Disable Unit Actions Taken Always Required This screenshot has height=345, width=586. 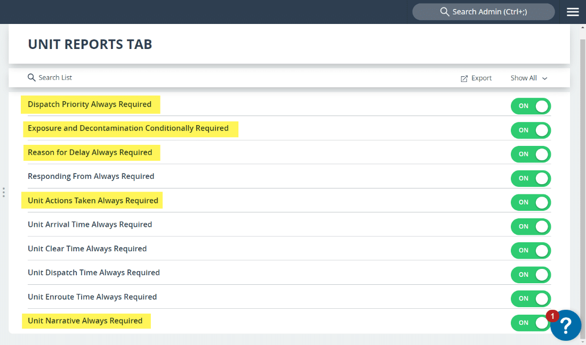531,202
